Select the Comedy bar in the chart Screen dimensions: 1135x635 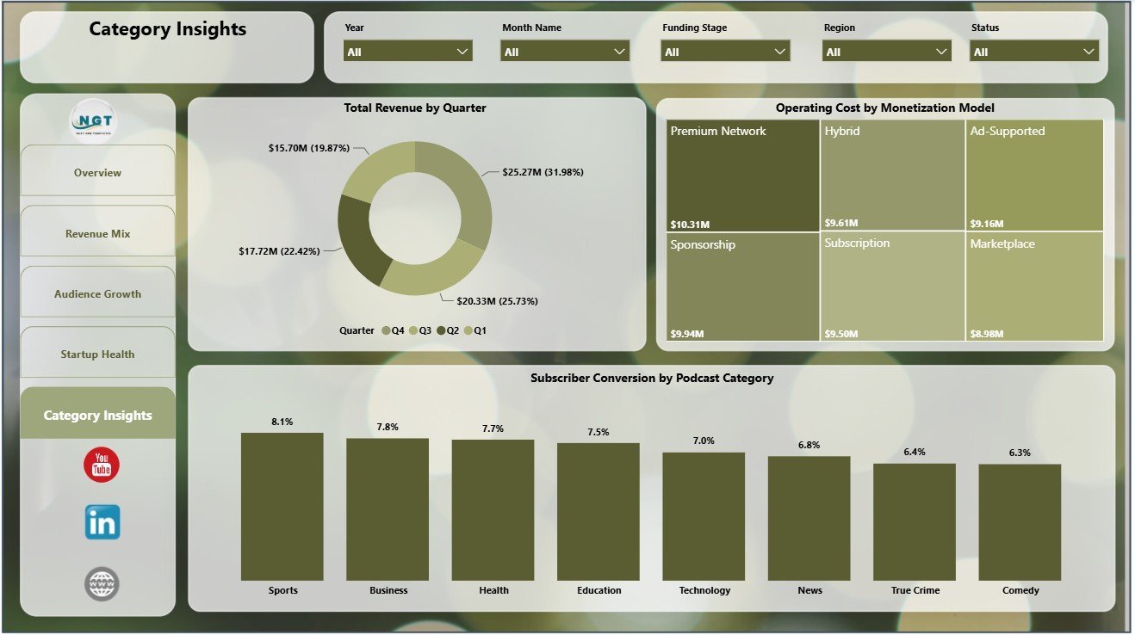pos(1020,523)
